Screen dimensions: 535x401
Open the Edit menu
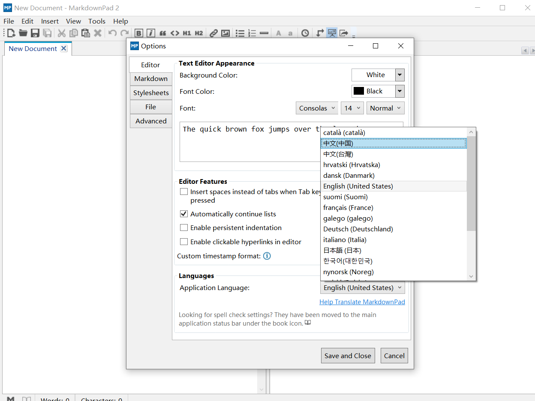point(27,21)
